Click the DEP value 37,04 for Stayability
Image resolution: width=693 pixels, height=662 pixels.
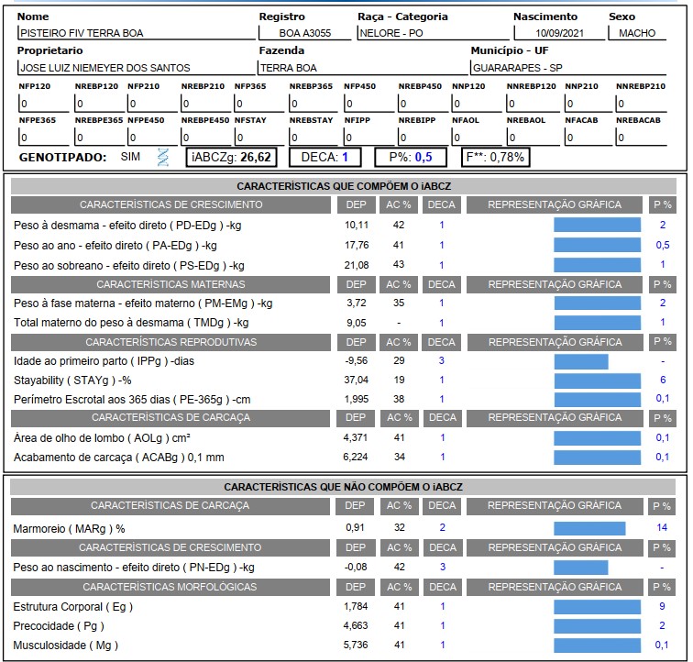[357, 380]
